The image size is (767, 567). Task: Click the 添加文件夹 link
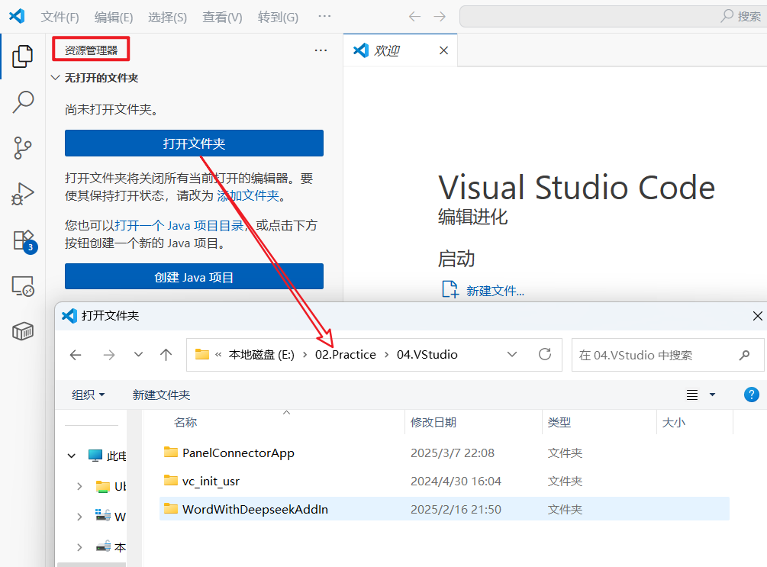tap(248, 195)
